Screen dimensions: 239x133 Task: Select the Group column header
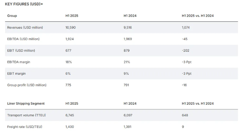12,16
